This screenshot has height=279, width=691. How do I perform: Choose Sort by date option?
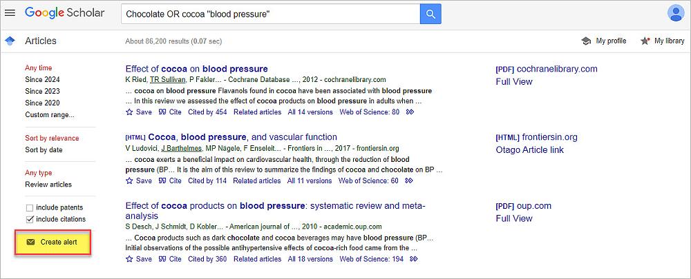click(44, 149)
